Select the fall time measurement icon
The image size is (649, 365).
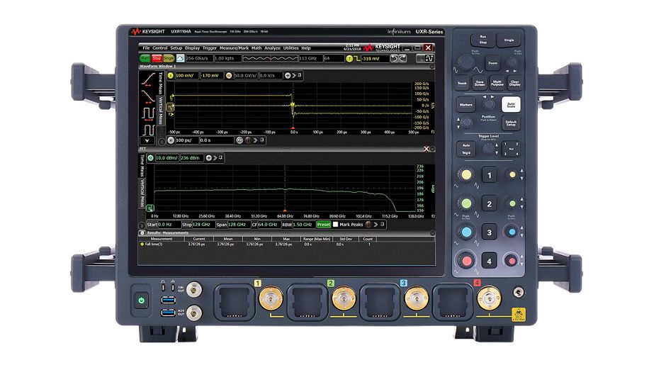[148, 97]
